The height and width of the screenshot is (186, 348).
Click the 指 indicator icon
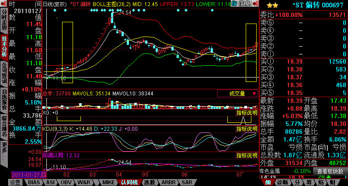tap(234, 3)
